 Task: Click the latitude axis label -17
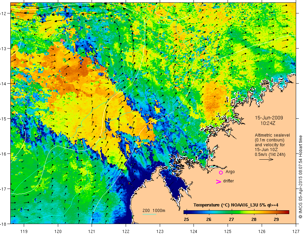point(4,189)
